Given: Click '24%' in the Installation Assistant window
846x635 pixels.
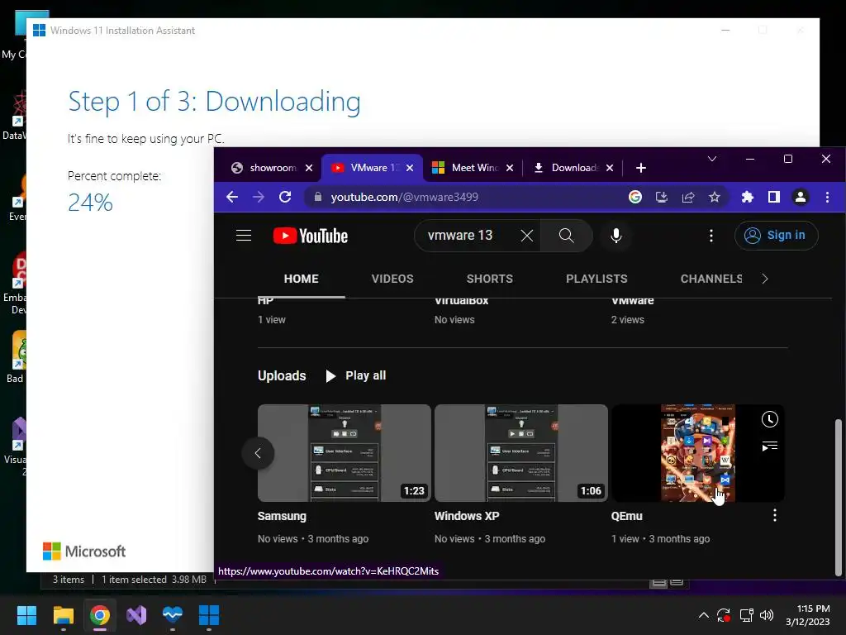Looking at the screenshot, I should point(90,203).
